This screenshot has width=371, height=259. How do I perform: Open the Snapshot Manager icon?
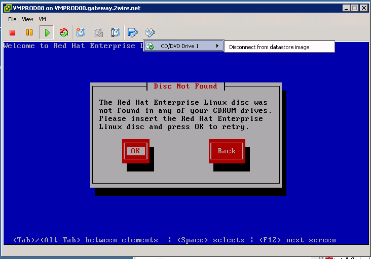coord(116,32)
